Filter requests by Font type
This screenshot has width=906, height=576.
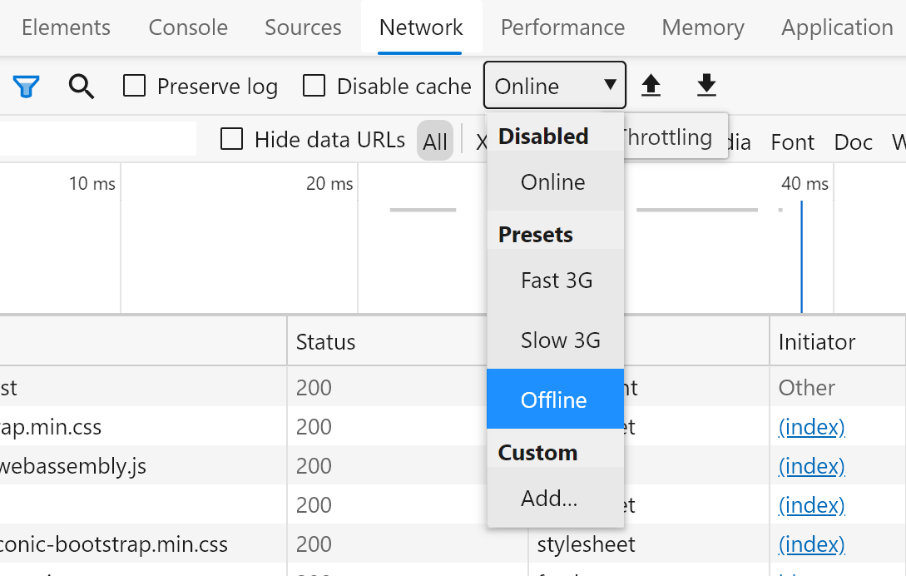click(792, 142)
